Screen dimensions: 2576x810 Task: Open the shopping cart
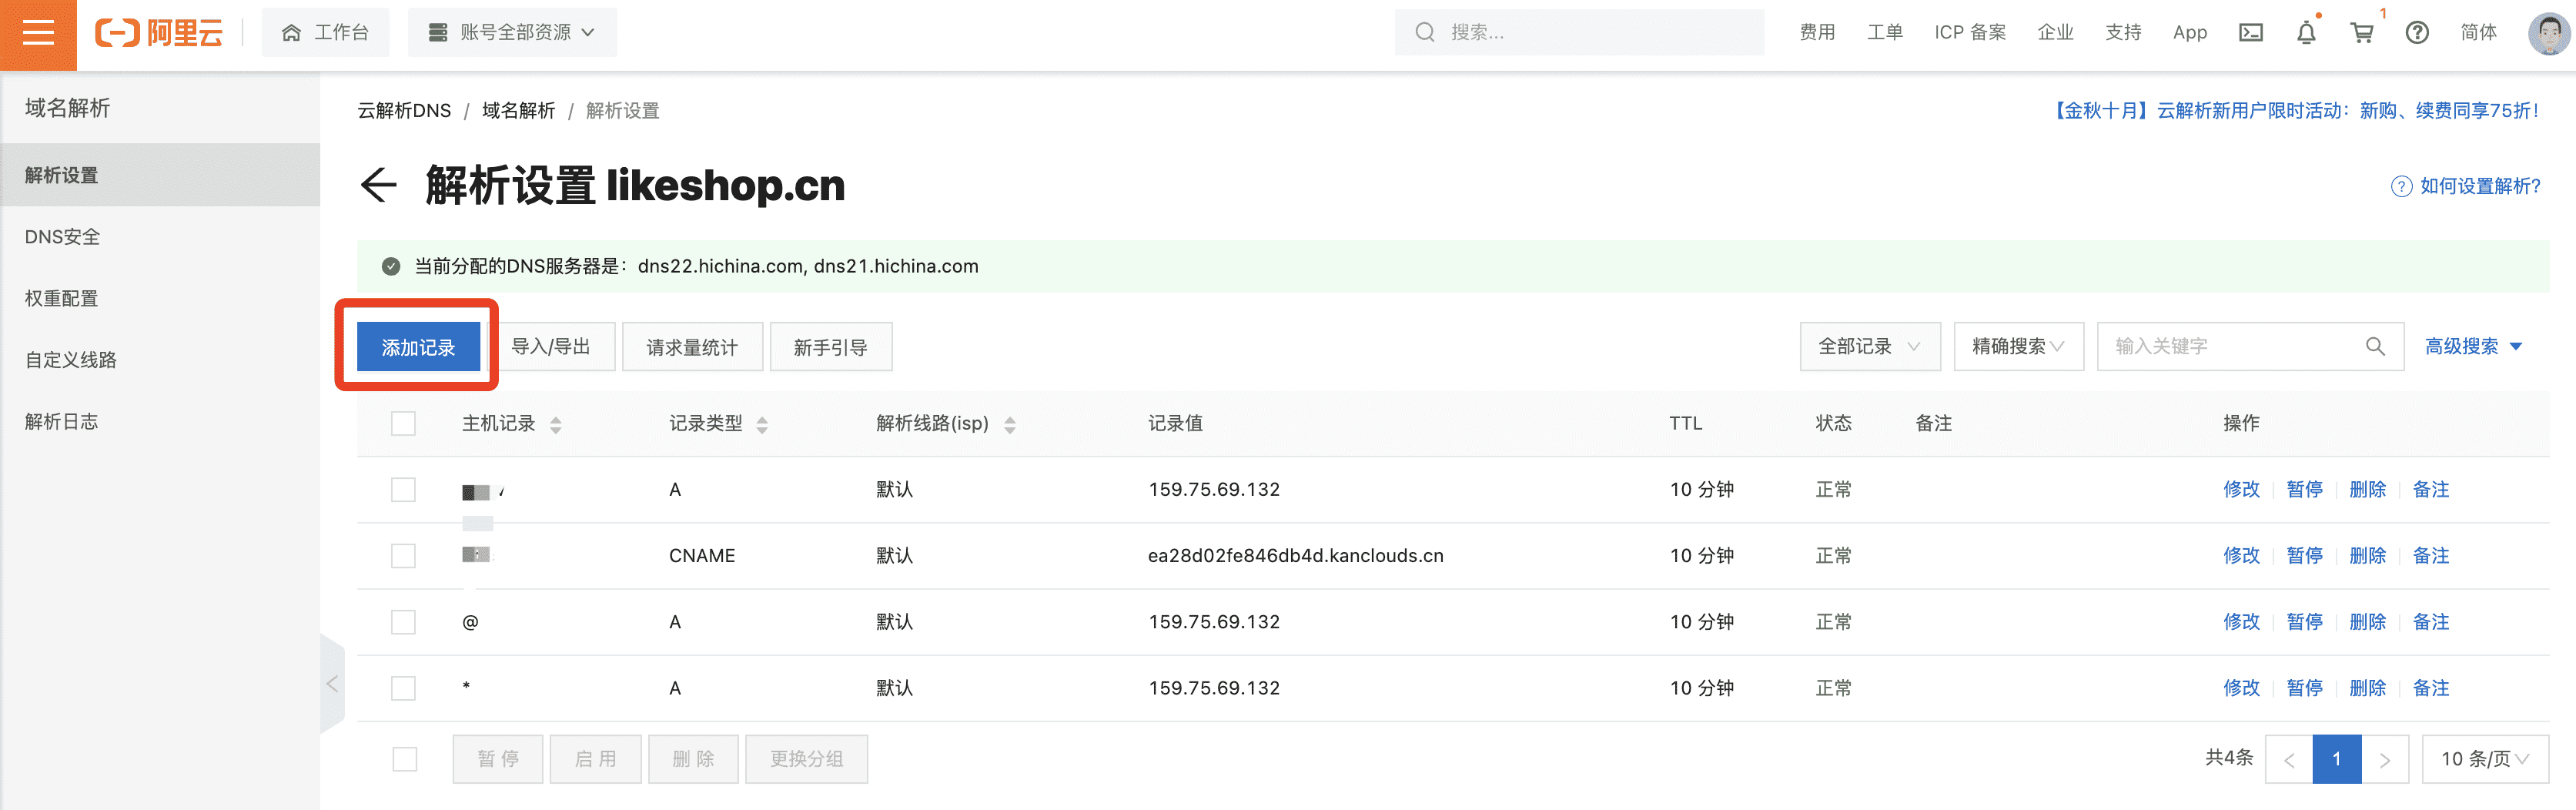[x=2362, y=33]
